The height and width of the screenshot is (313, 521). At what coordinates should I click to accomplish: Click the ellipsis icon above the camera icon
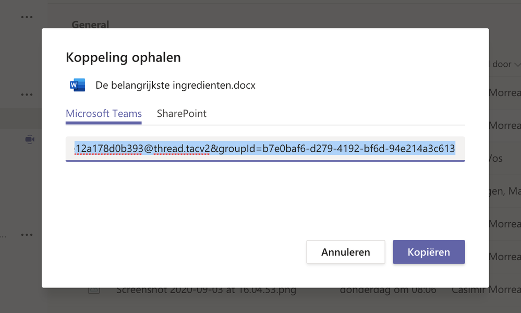pyautogui.click(x=27, y=95)
